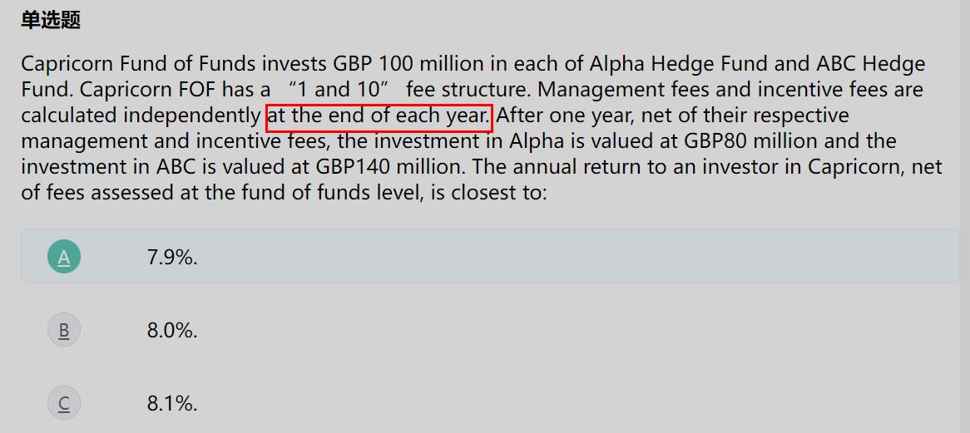
Task: Select answer option B circle
Action: click(64, 330)
